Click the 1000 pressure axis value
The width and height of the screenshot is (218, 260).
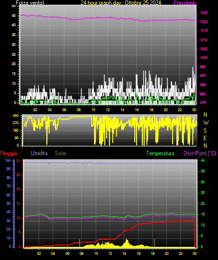tap(203, 58)
